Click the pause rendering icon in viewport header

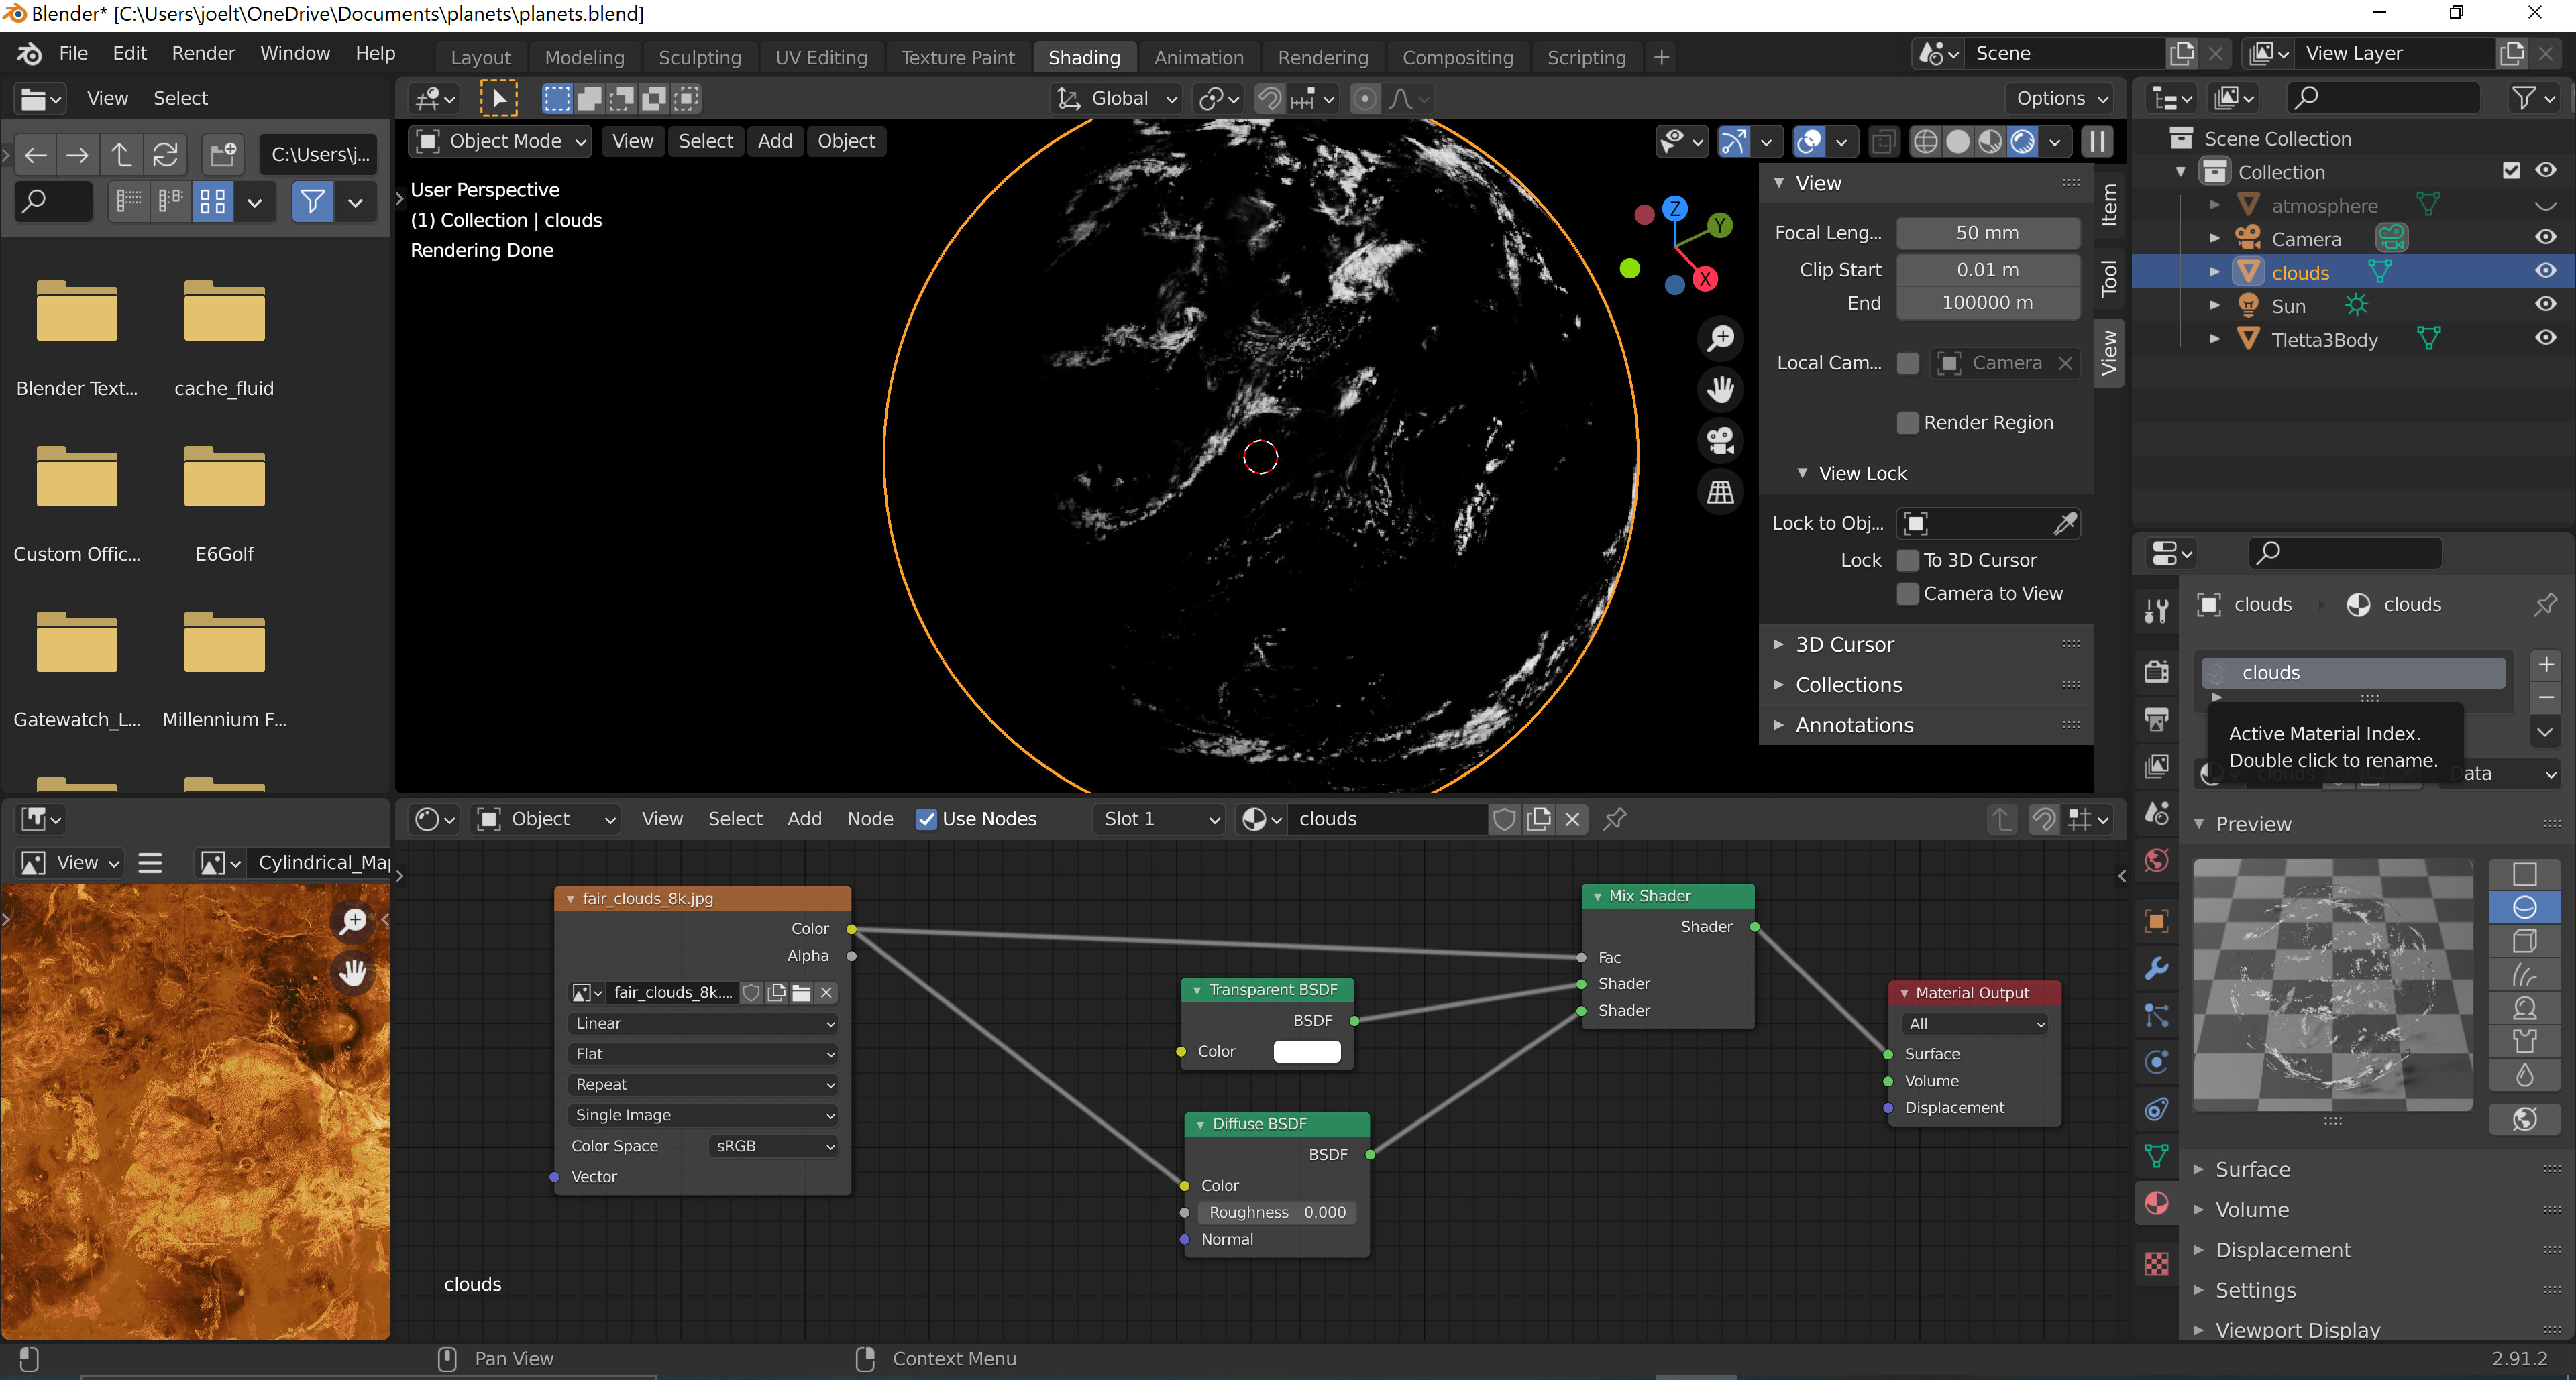click(2098, 142)
